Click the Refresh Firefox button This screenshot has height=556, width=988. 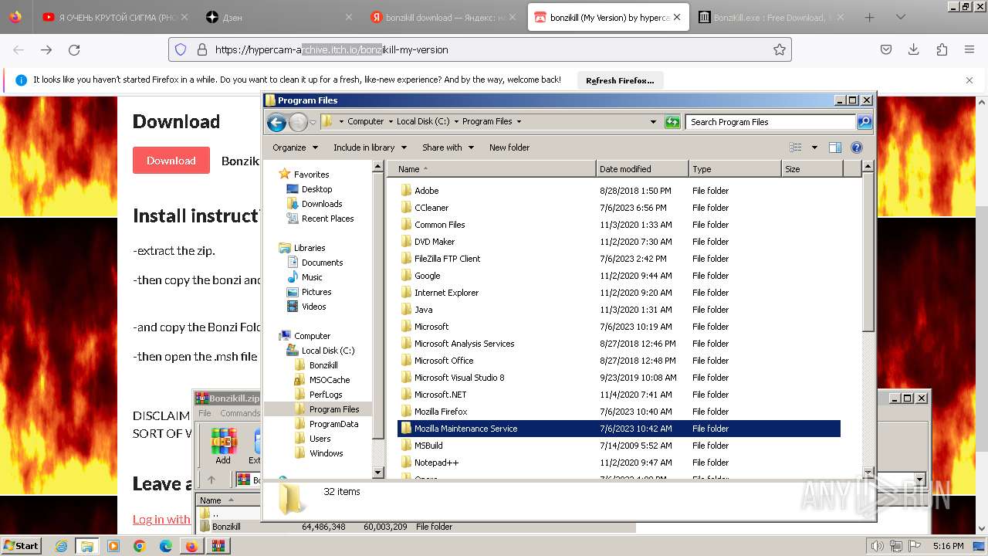click(x=620, y=80)
